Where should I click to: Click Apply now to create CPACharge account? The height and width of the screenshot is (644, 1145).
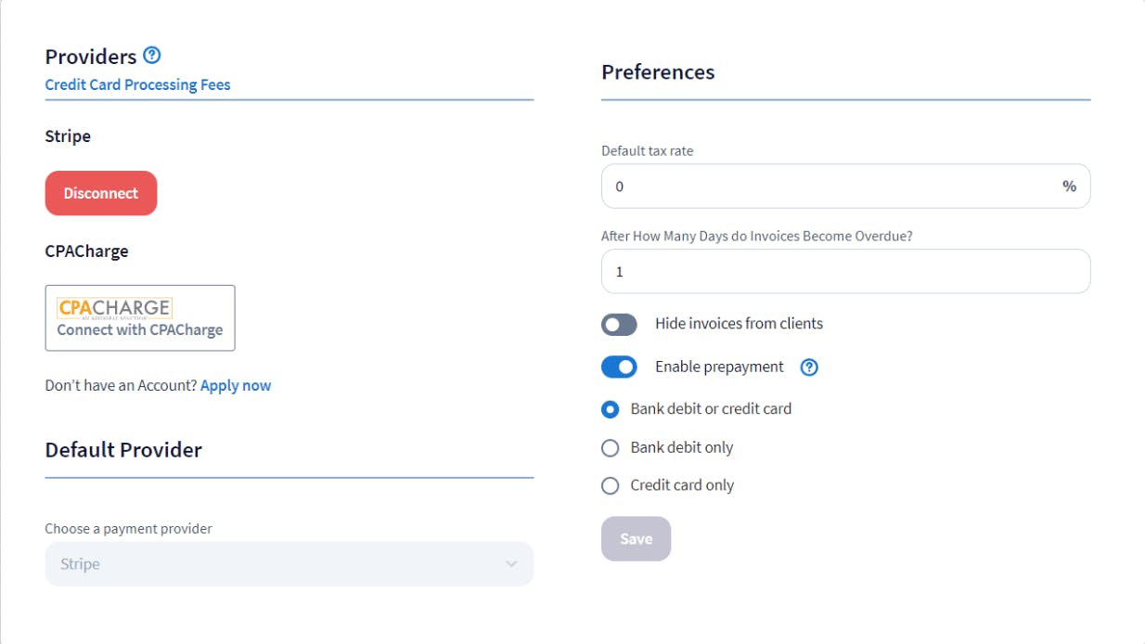pos(235,384)
